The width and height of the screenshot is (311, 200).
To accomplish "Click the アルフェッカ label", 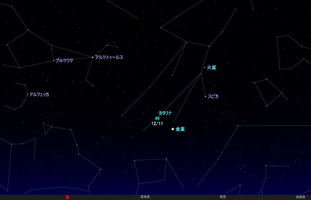I will point(39,94).
